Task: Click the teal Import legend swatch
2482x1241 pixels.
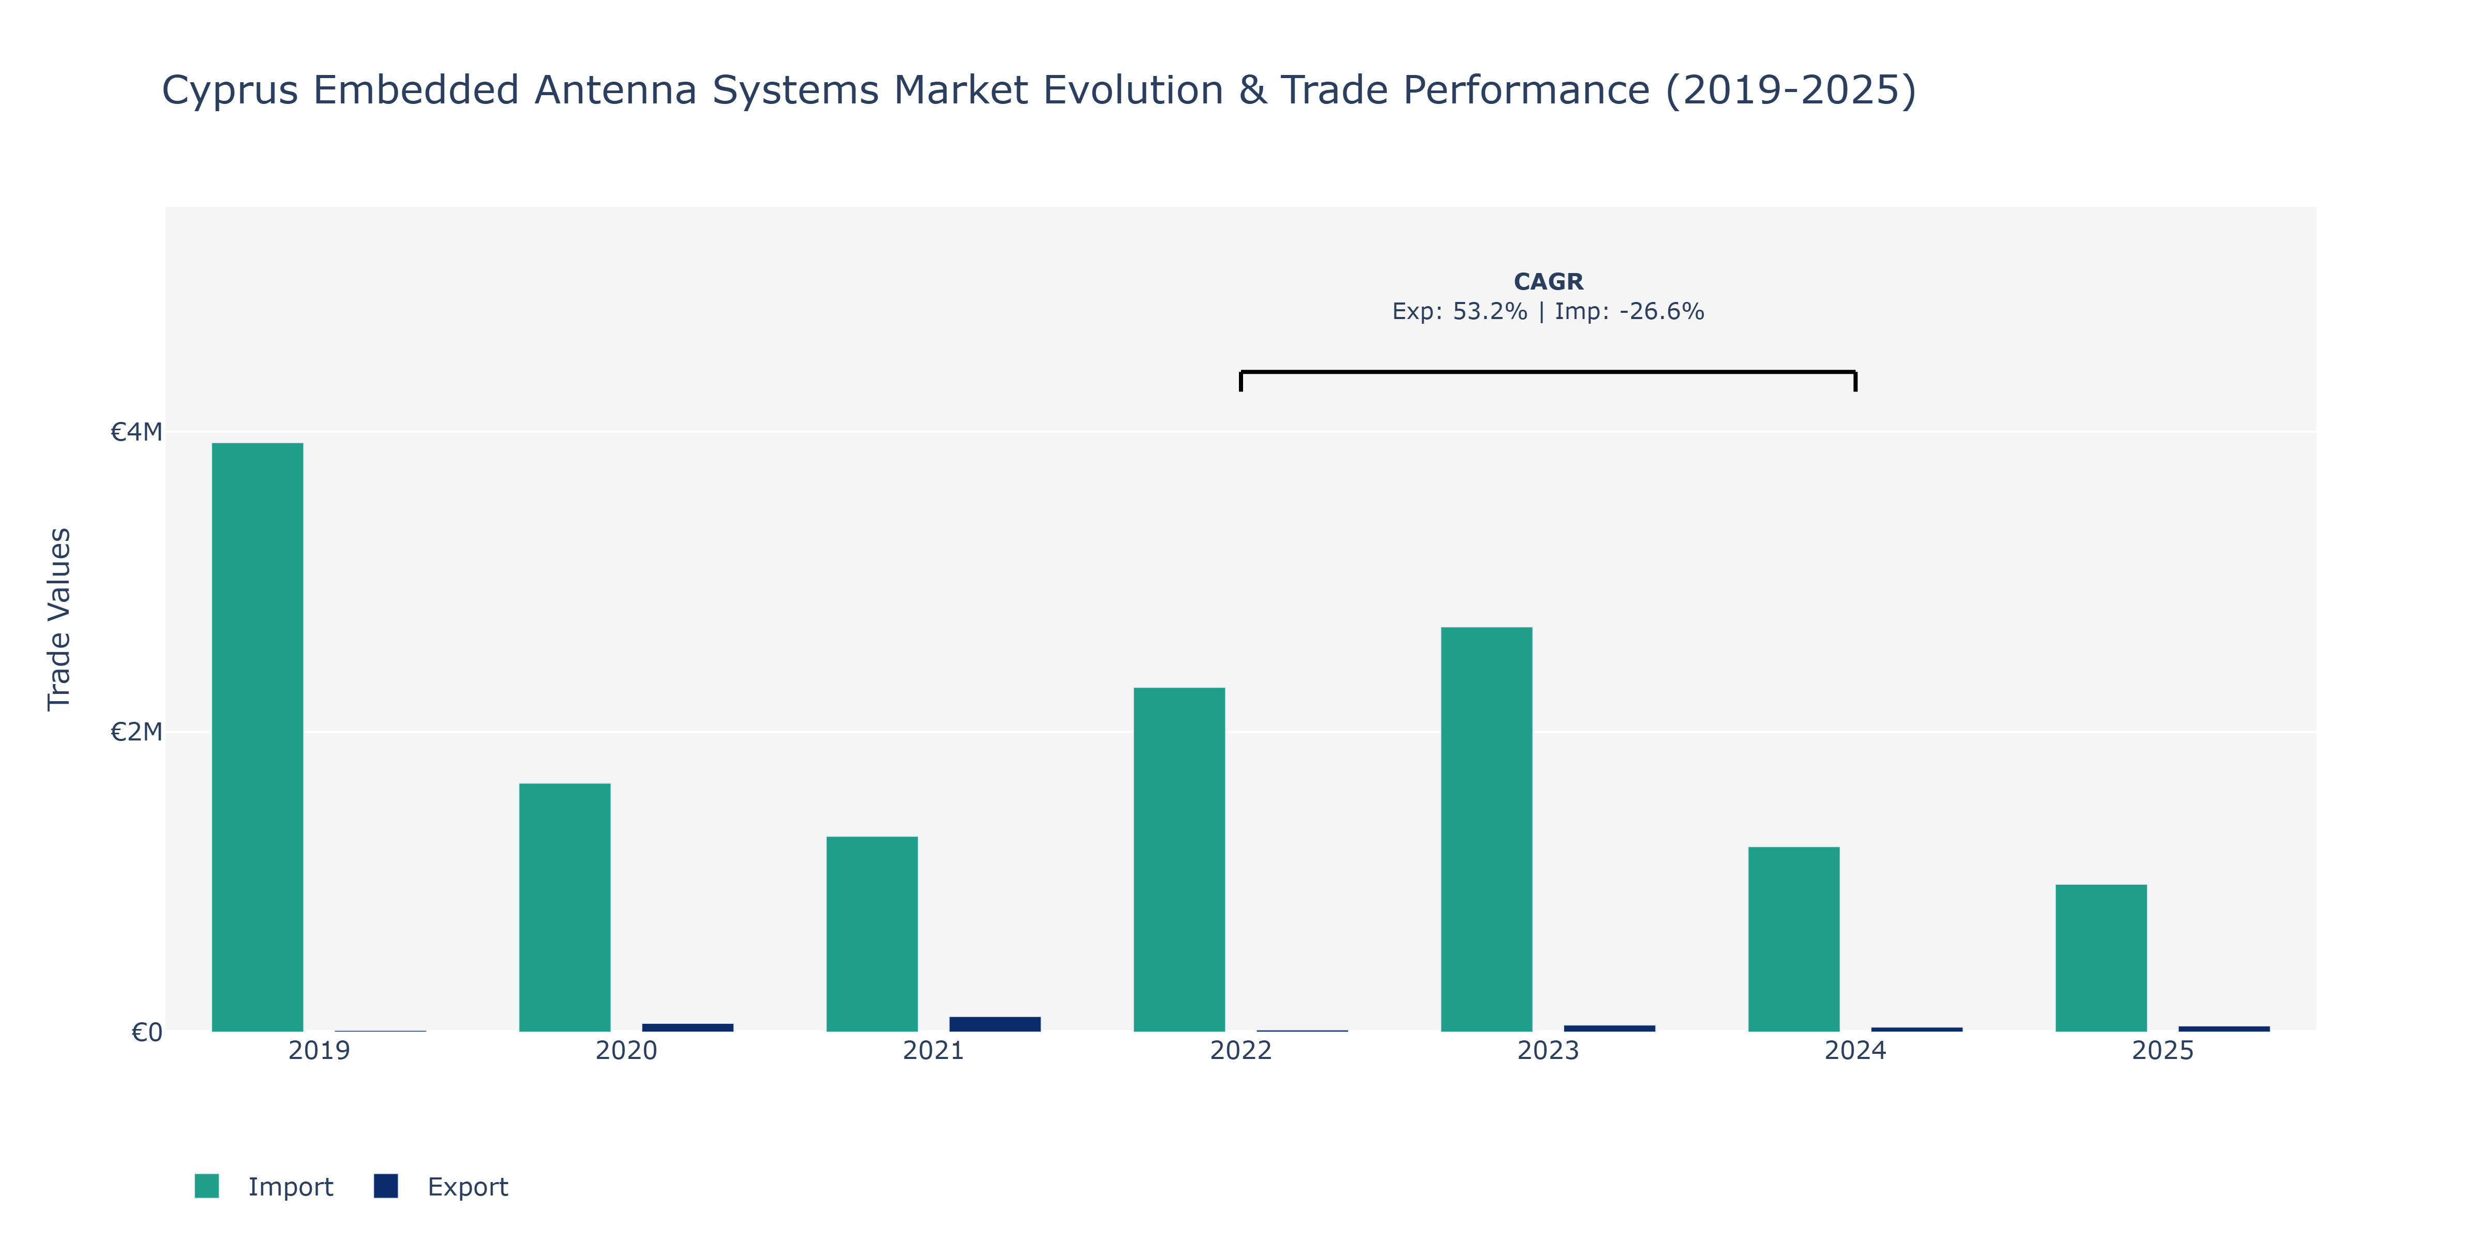Action: [206, 1186]
